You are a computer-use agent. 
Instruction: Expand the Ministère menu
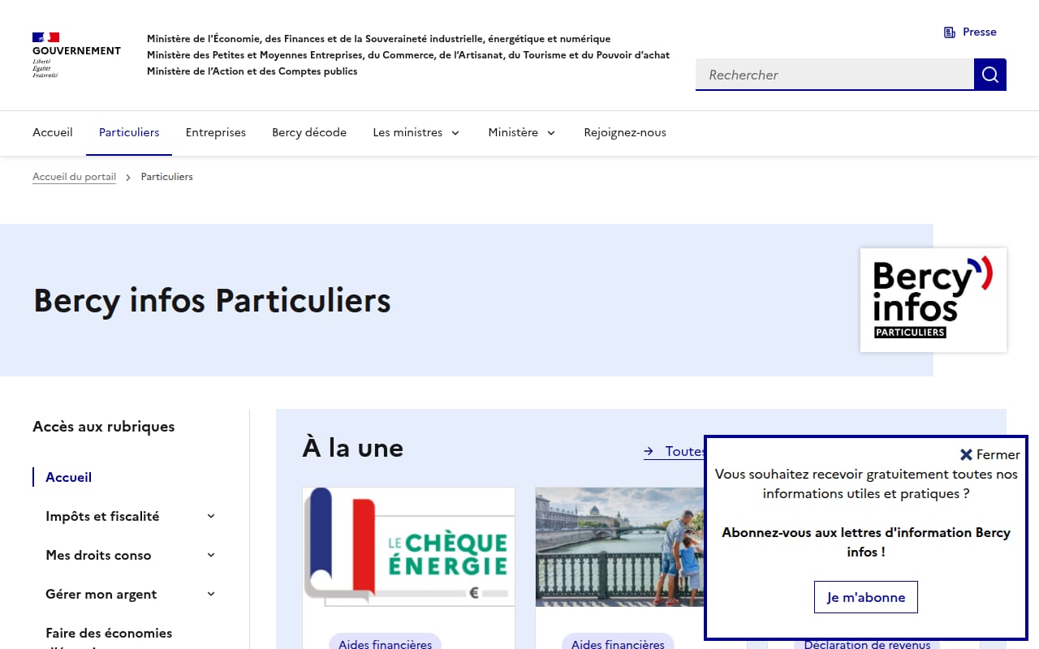pos(522,132)
